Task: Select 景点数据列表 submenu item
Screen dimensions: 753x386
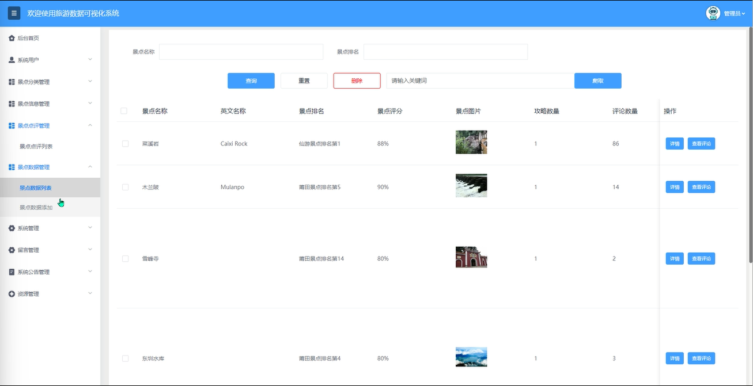Action: pos(50,188)
